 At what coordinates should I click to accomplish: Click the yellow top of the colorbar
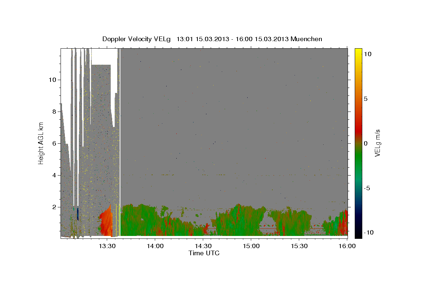pos(358,52)
